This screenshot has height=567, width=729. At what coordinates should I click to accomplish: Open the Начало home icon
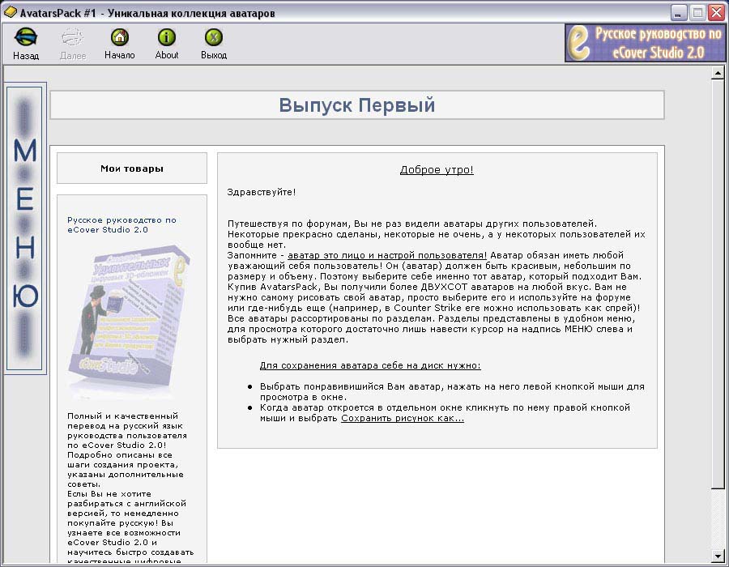[120, 37]
